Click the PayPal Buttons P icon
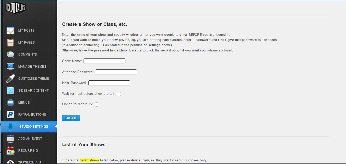Viewport: 346px width, 164px height. [x=10, y=115]
